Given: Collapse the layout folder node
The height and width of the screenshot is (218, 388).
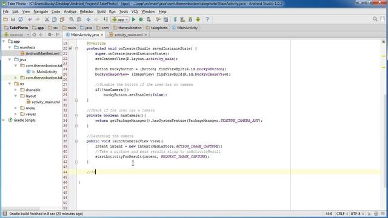Looking at the screenshot, I should (x=16, y=96).
